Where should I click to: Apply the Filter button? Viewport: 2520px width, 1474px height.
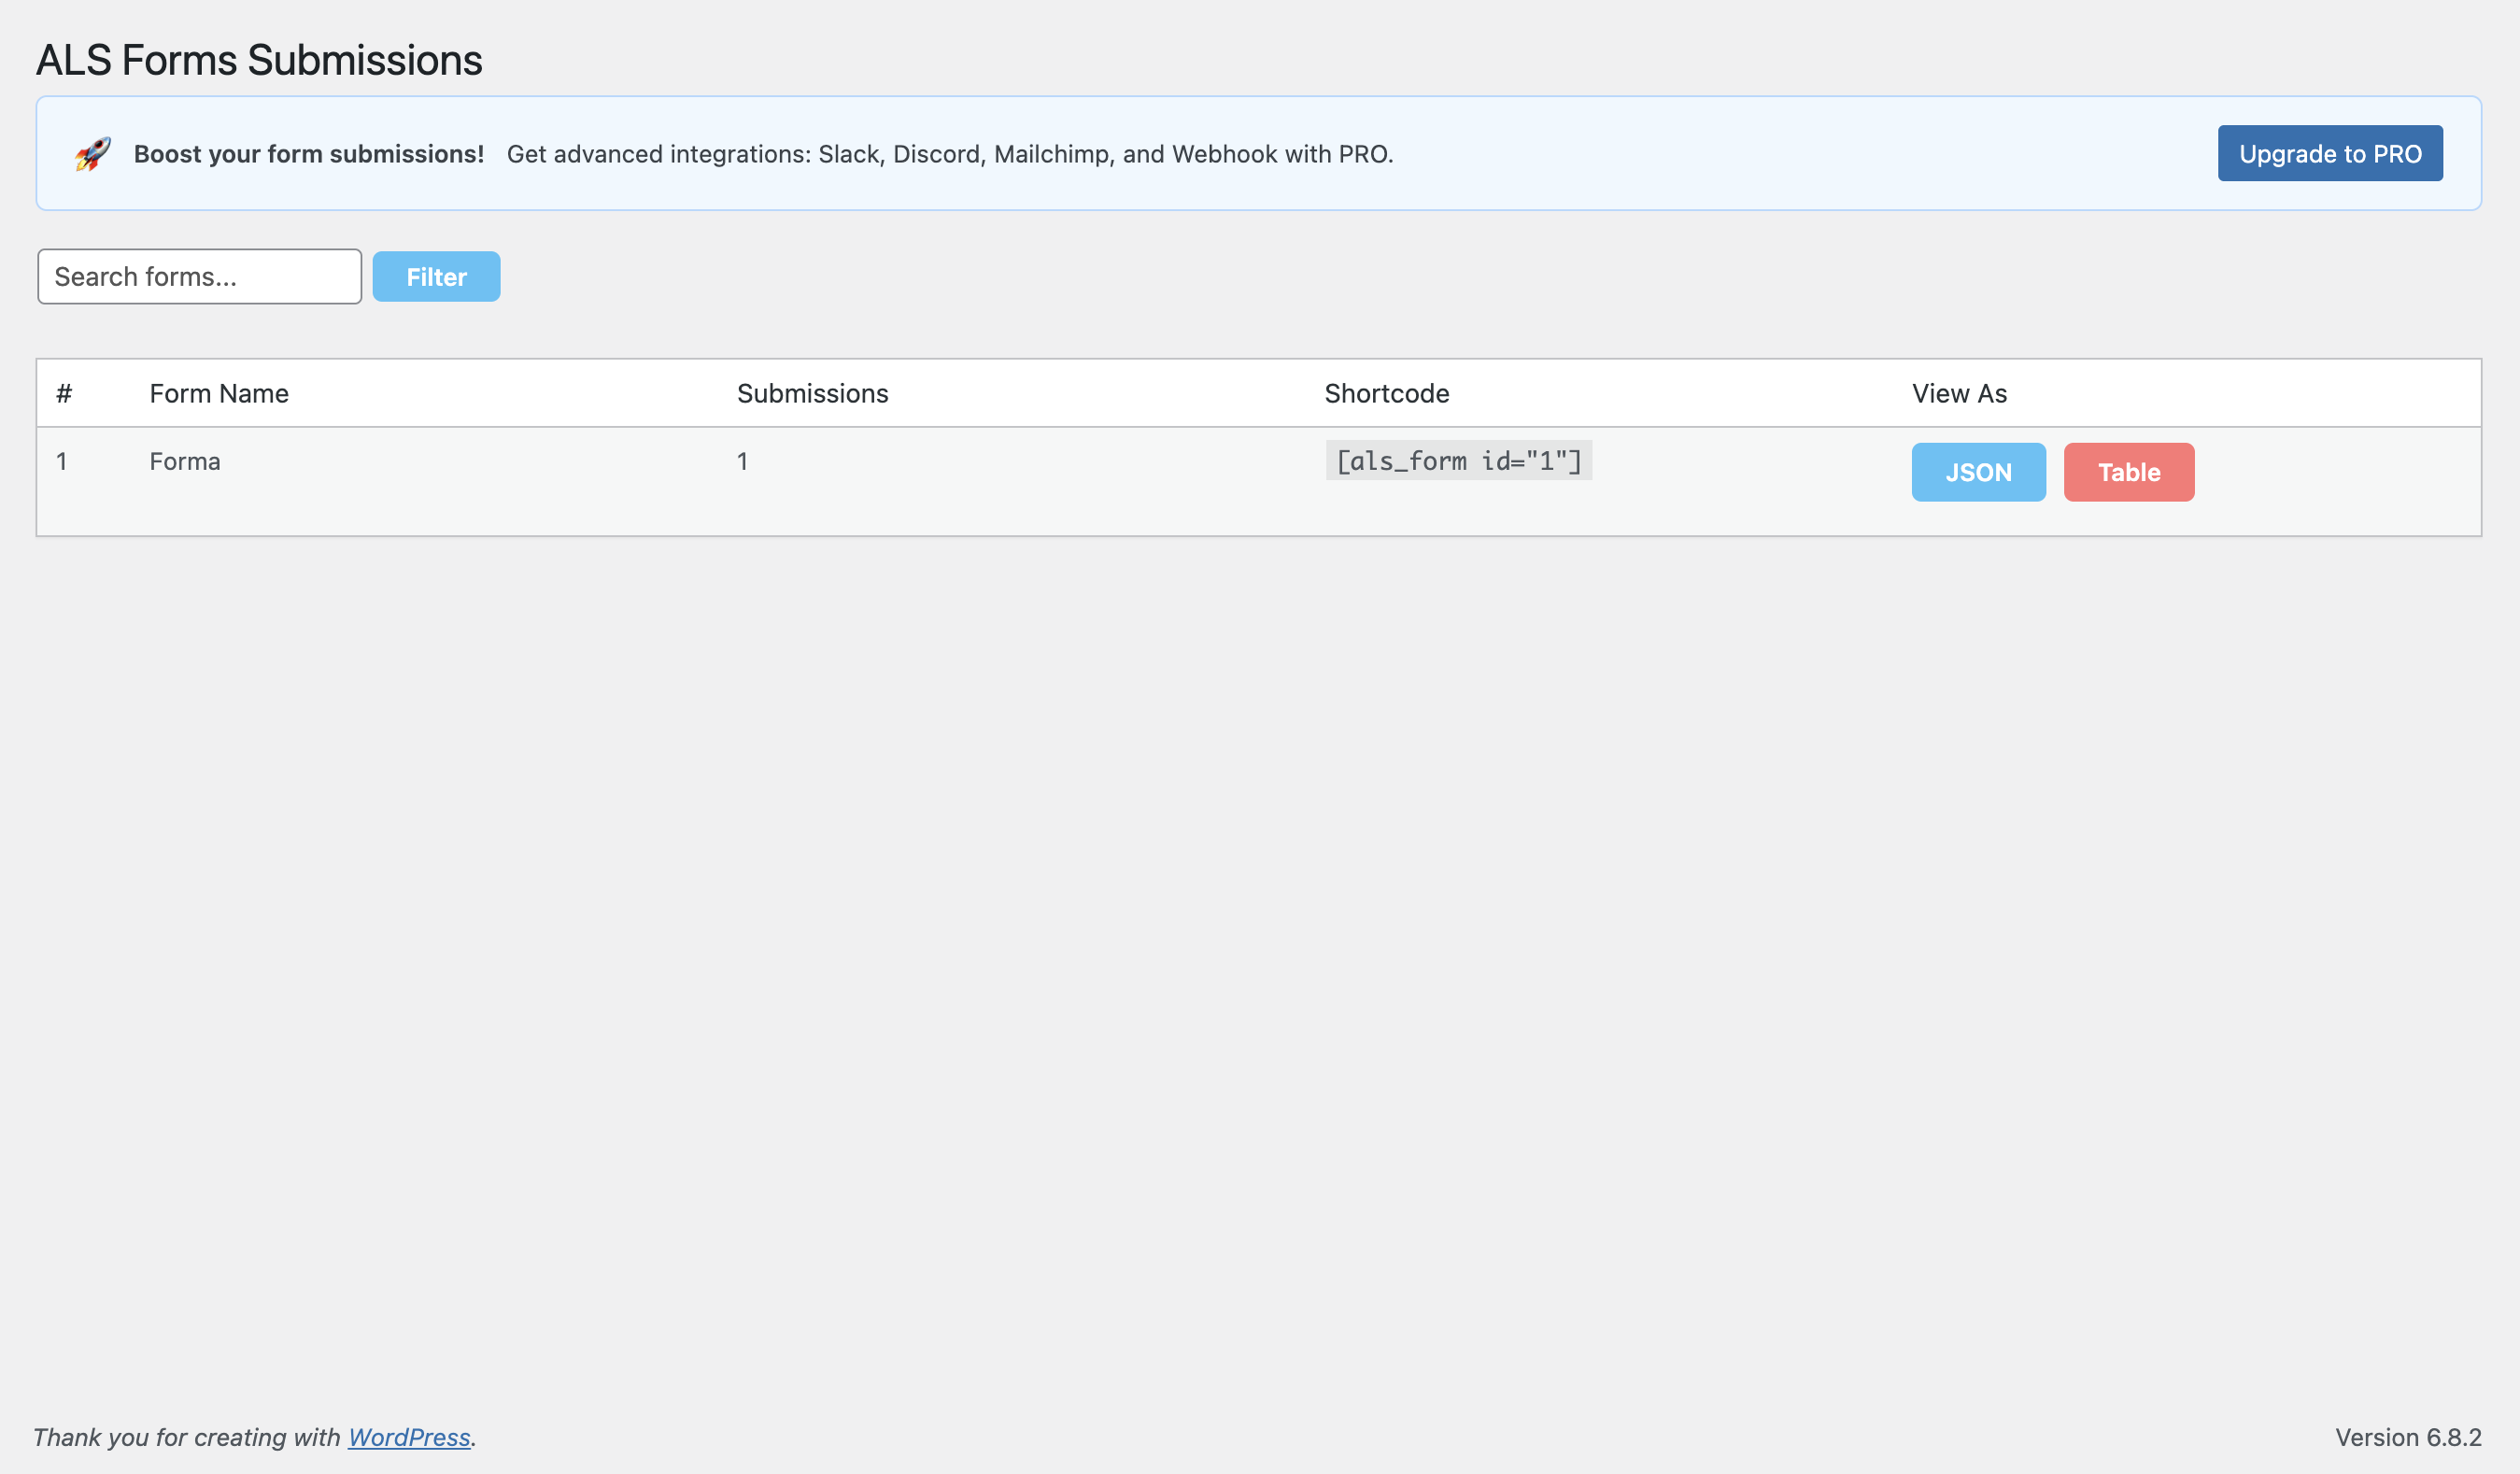[436, 276]
